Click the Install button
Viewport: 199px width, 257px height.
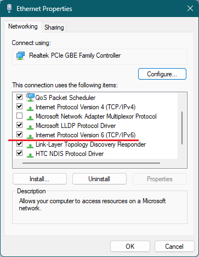coord(39,179)
